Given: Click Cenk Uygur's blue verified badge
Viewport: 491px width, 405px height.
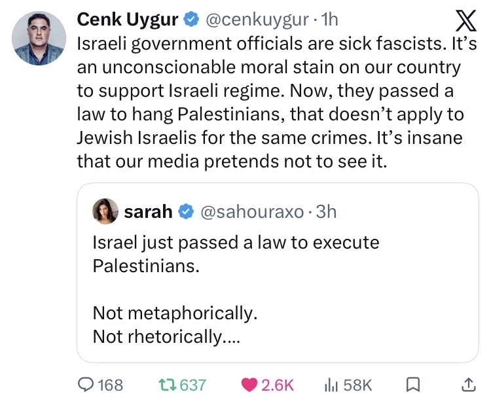Looking at the screenshot, I should [x=191, y=20].
